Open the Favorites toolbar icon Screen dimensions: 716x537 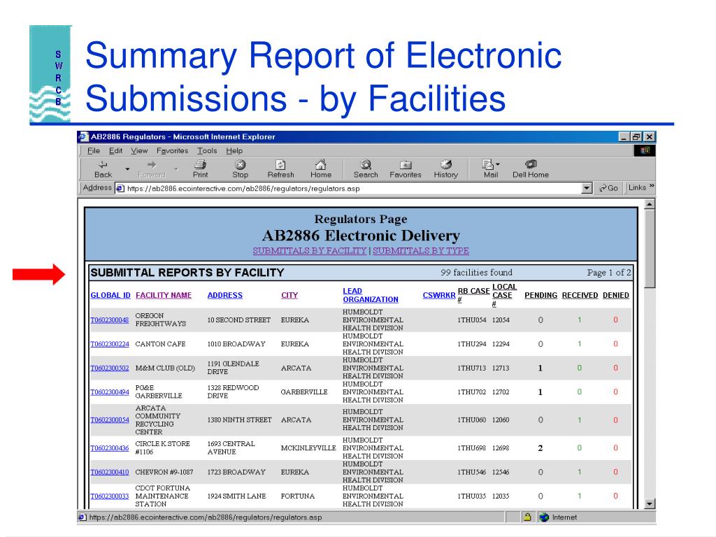(x=406, y=164)
